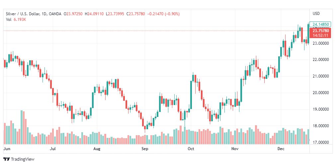Select the Nov label on time axis

235,149
